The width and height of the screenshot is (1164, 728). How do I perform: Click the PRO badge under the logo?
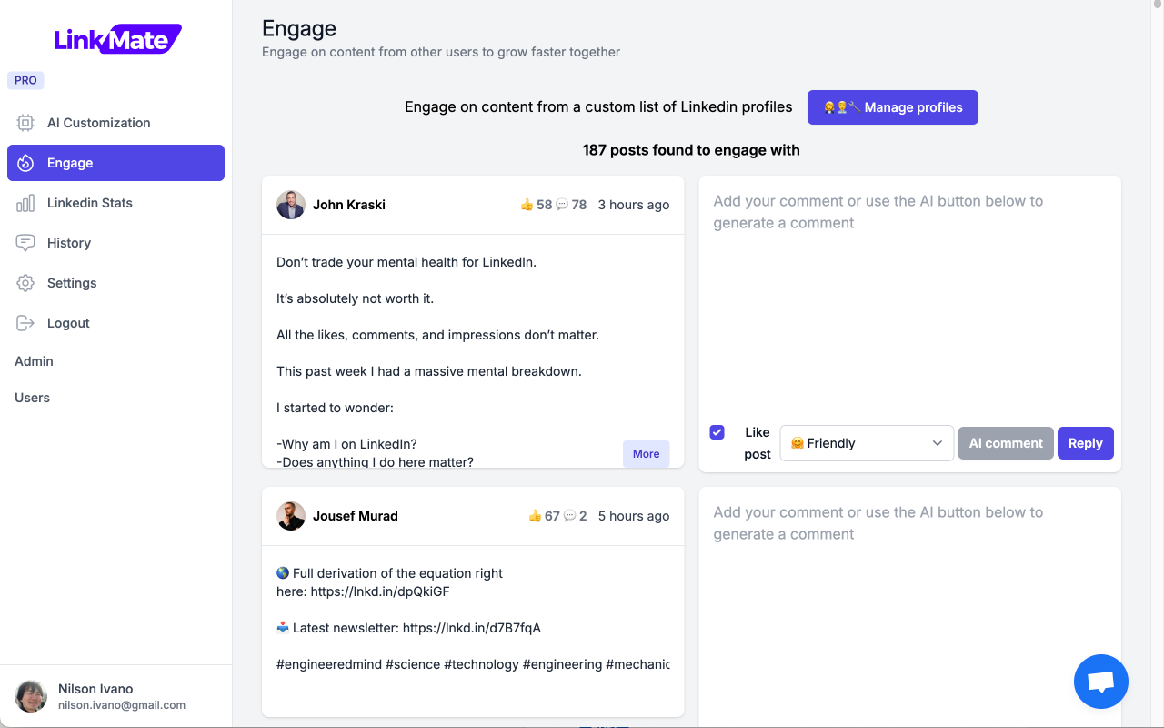point(25,80)
